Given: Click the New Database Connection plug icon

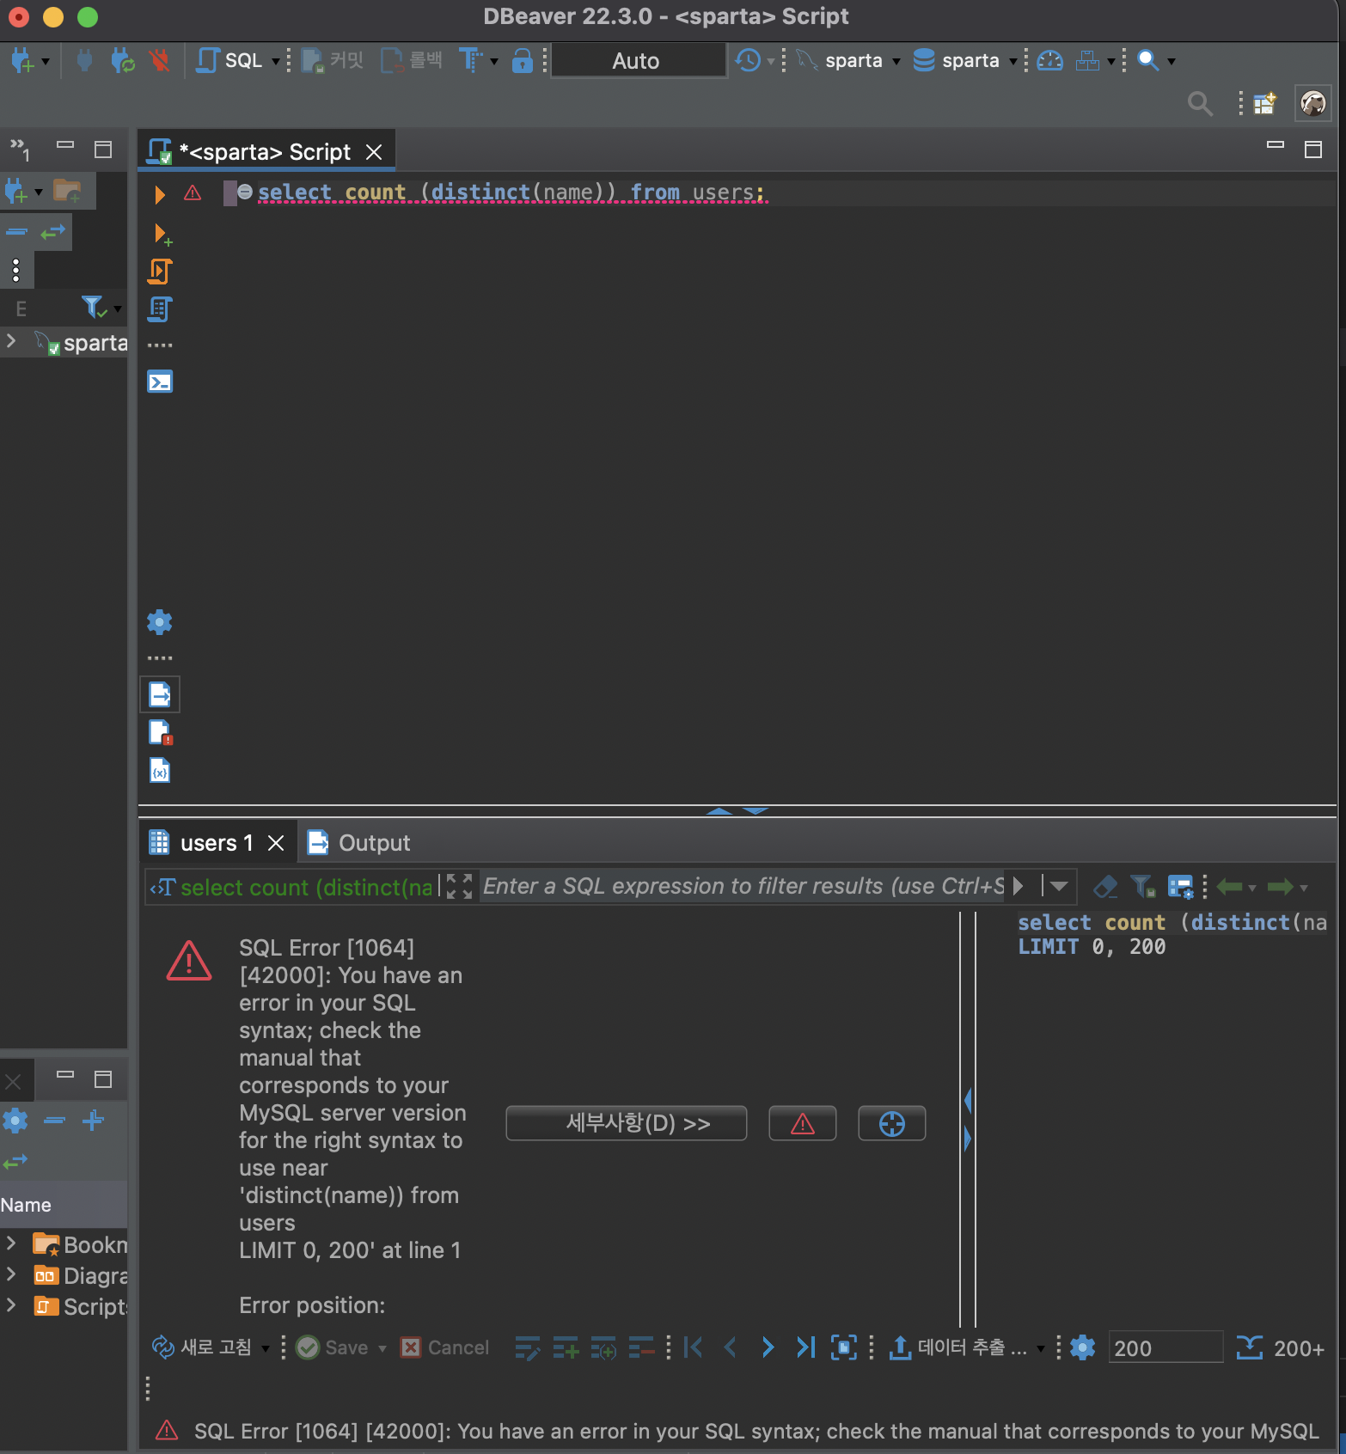Looking at the screenshot, I should point(21,61).
